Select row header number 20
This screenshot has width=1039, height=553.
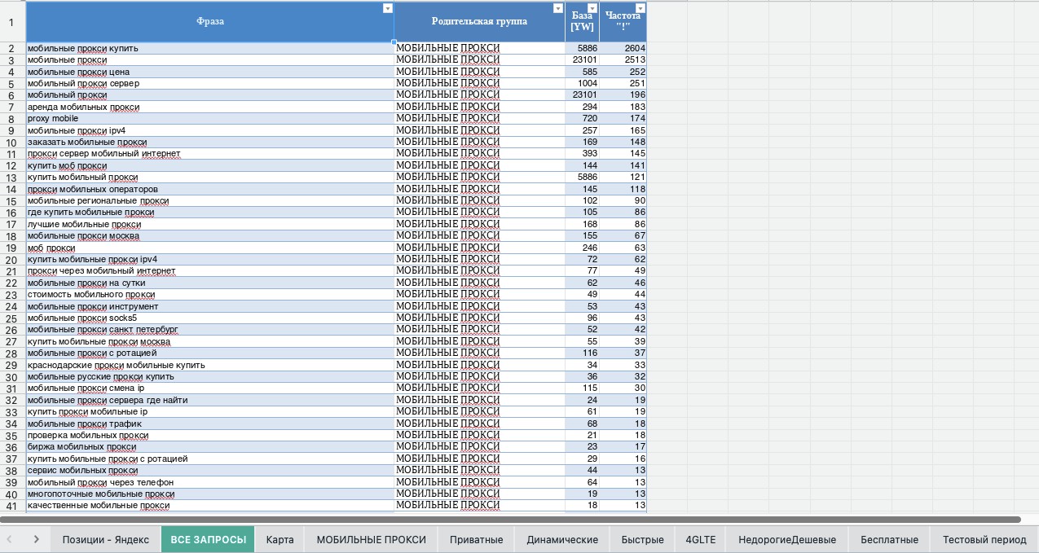[12, 260]
